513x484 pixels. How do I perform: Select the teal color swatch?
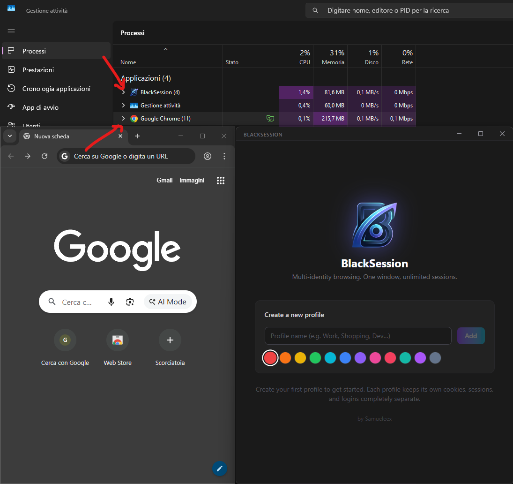[x=405, y=358]
